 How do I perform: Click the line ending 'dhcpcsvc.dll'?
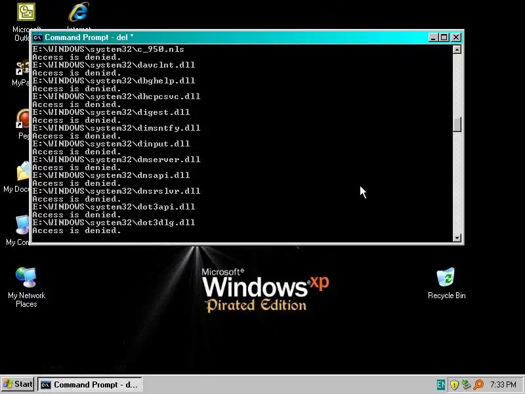point(116,97)
